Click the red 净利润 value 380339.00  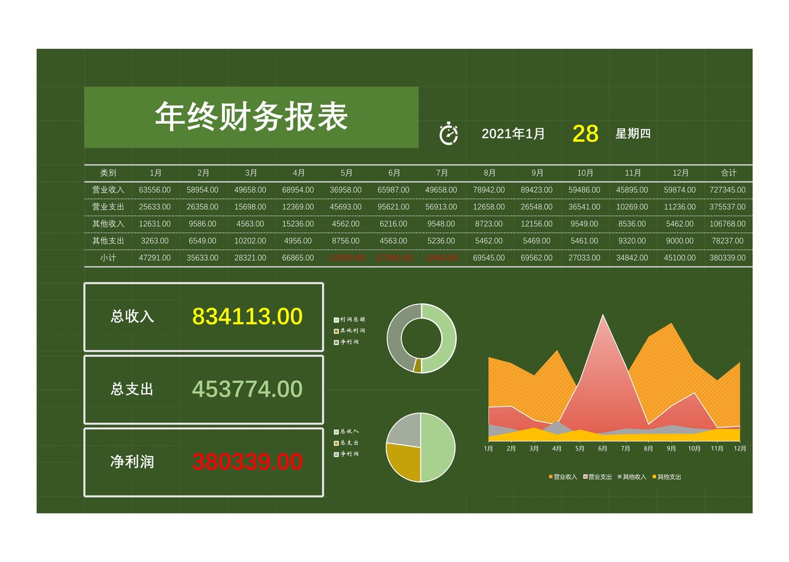pyautogui.click(x=247, y=461)
